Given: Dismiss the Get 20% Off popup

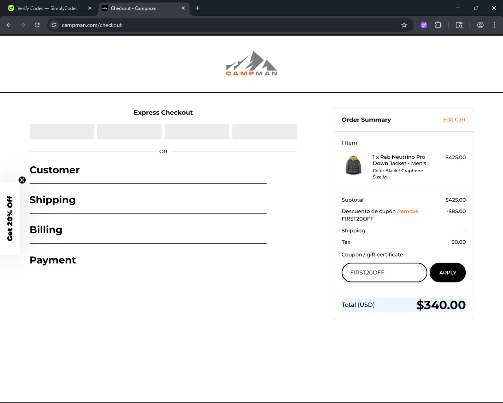Looking at the screenshot, I should point(22,180).
